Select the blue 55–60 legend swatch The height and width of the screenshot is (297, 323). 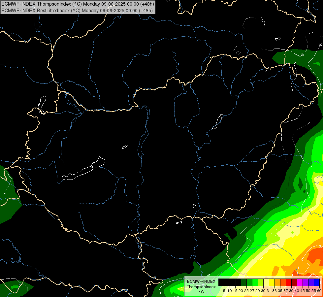pyautogui.click(x=317, y=282)
